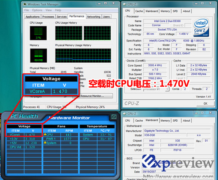218x180 pixels.
Task: Switch to the Networking tab
Action: point(94,17)
